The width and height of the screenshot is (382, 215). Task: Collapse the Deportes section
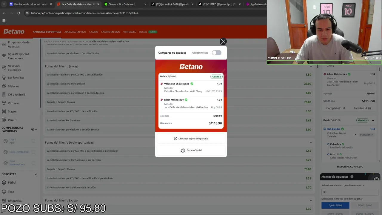[36, 174]
